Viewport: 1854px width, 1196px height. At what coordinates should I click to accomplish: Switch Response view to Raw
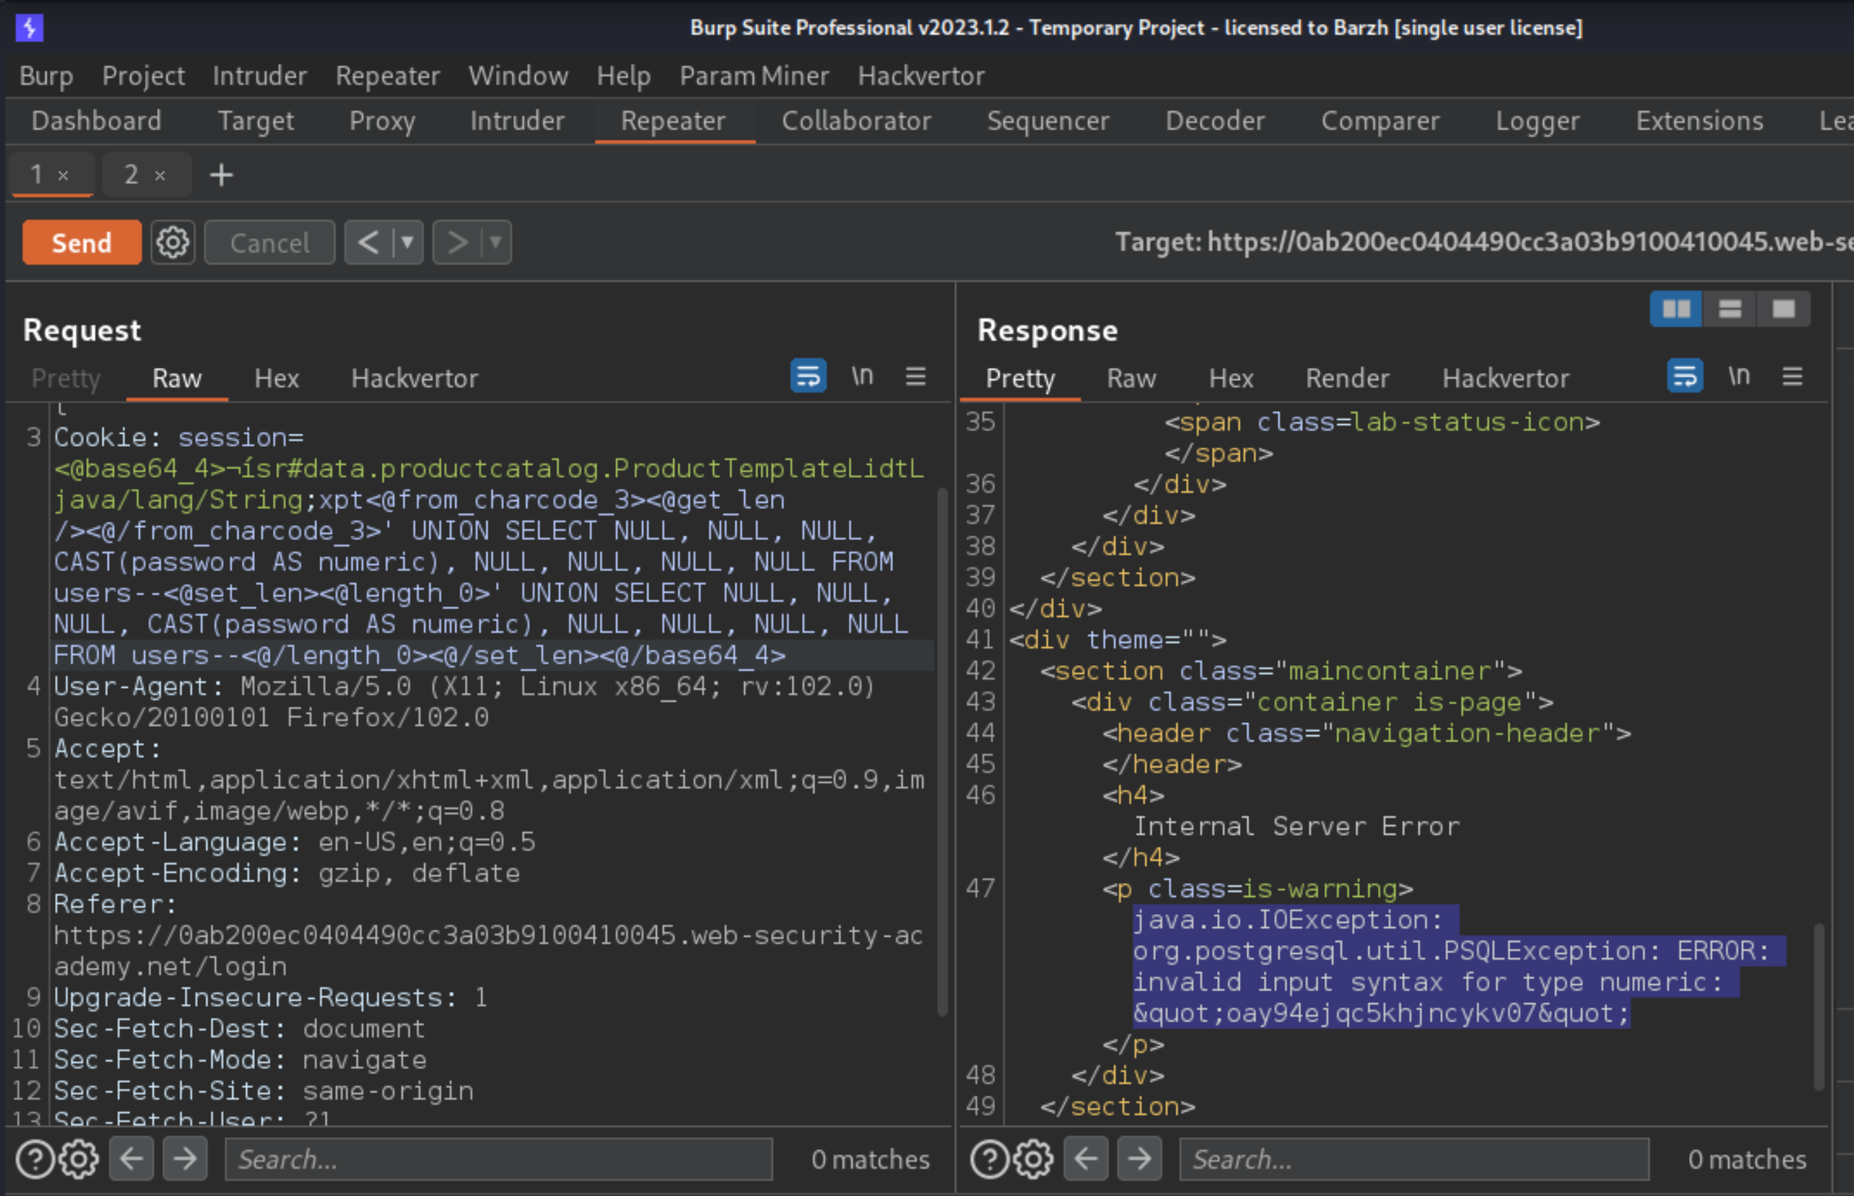click(1131, 378)
